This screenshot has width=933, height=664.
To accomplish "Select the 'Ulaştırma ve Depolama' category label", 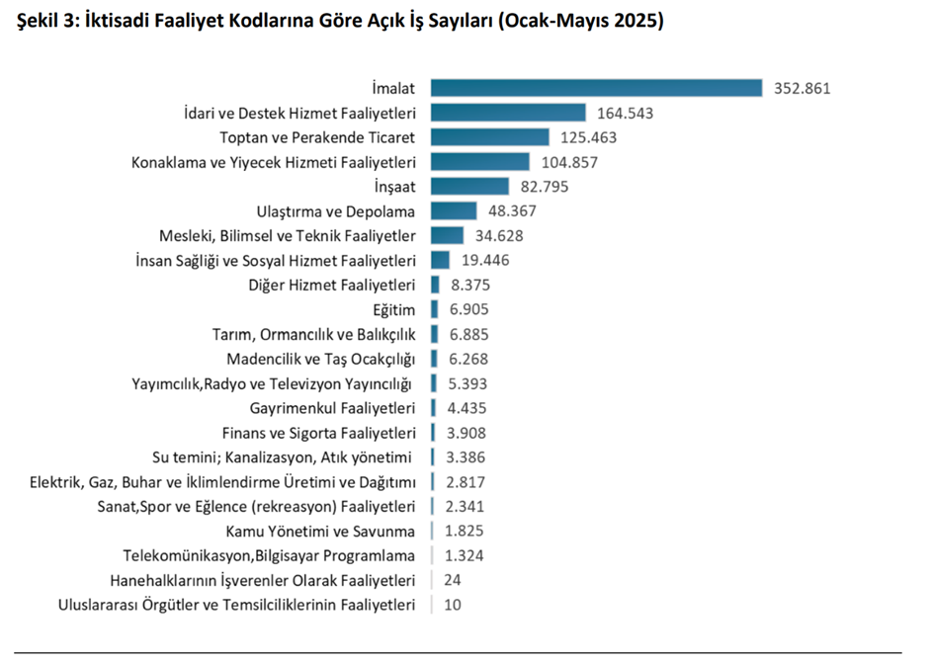I will coord(335,211).
